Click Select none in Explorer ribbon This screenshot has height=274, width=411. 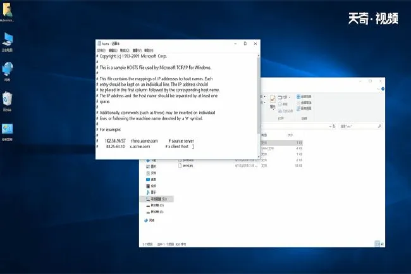tap(304, 103)
